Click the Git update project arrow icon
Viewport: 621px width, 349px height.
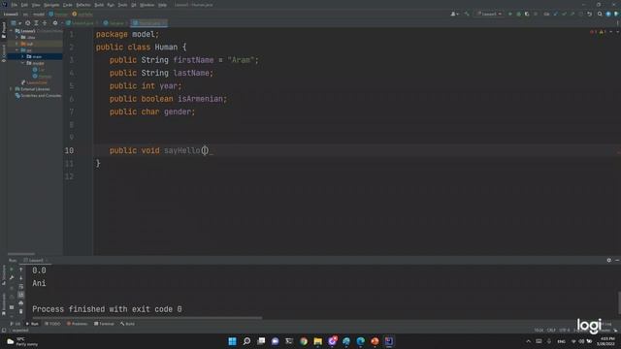(555, 14)
